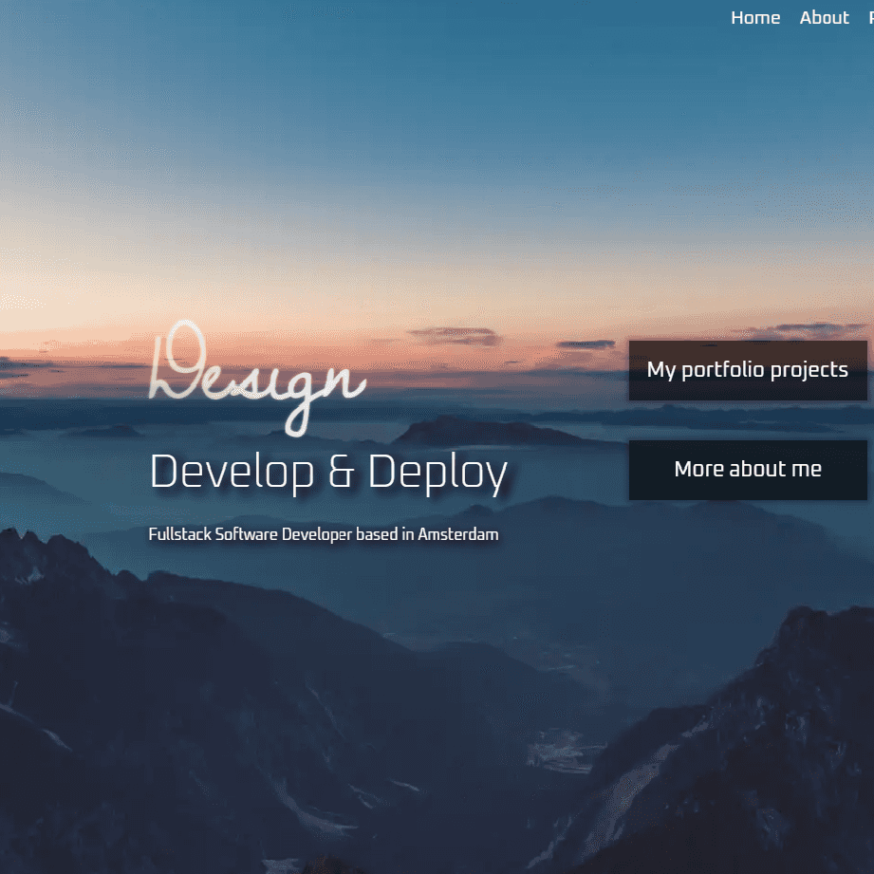Viewport: 874px width, 874px height.
Task: Click the word Deploy in the headline
Action: point(437,472)
